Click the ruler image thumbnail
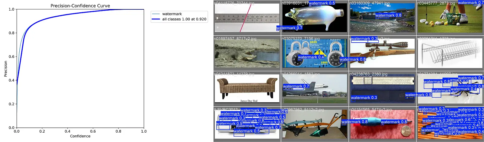This screenshot has width=484, height=142. pyautogui.click(x=247, y=18)
